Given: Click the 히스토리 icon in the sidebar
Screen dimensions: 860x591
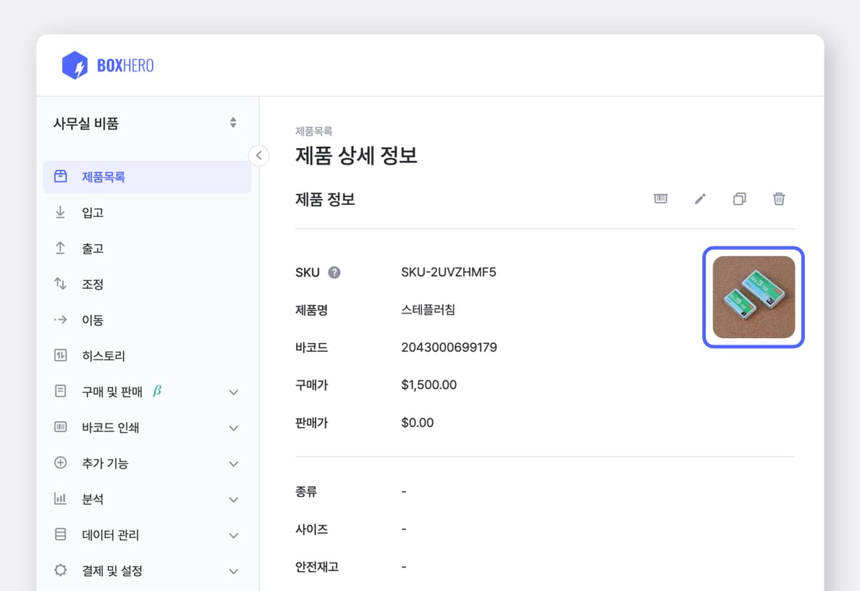Looking at the screenshot, I should 60,355.
